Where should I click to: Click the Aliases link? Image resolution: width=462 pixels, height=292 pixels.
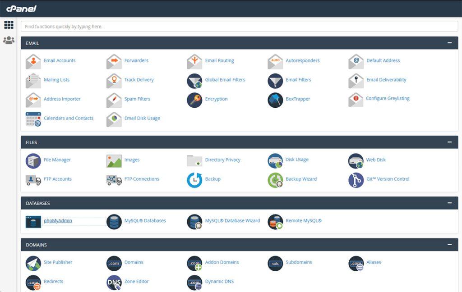[x=374, y=262]
